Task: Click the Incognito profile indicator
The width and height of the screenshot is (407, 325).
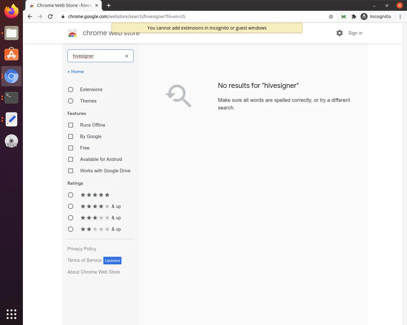Action: [x=376, y=17]
